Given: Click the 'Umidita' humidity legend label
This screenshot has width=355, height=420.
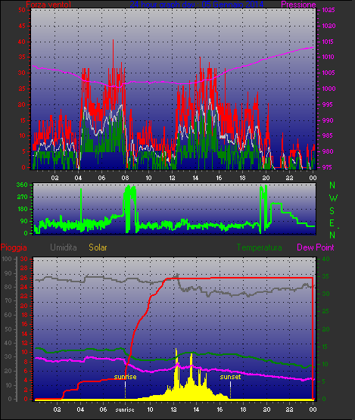Looking at the screenshot, I should click(64, 247).
